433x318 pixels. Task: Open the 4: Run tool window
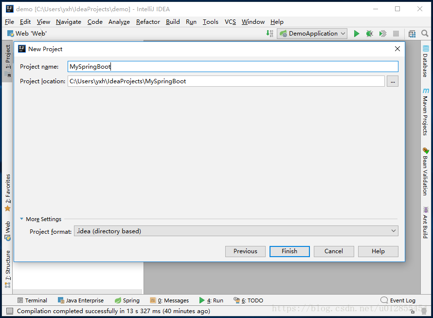tap(211, 300)
